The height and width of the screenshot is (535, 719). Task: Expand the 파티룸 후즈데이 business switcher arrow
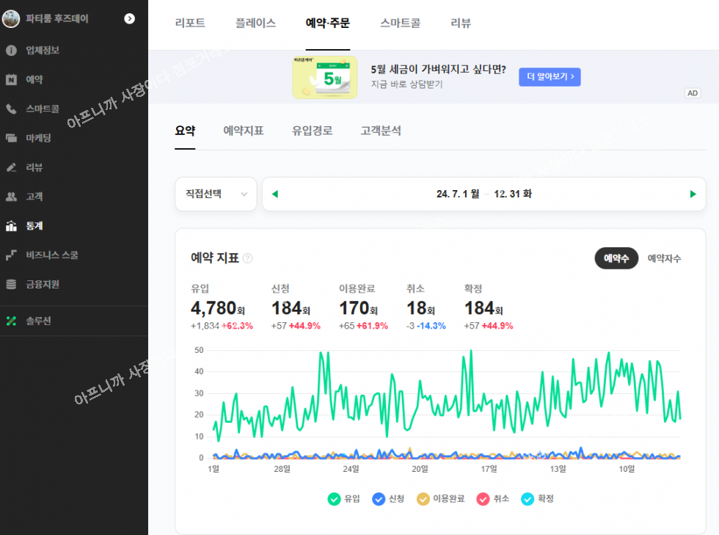[x=130, y=18]
